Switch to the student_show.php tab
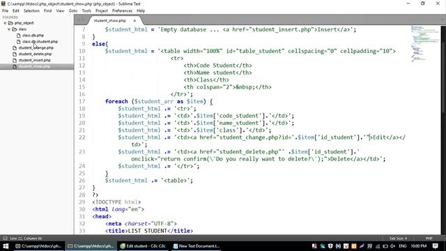Viewport: 446px width, 251px height. tap(110, 21)
